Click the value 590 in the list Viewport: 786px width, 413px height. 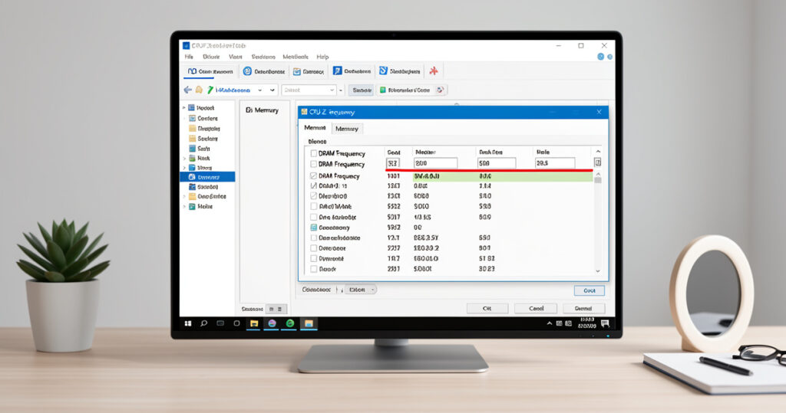click(484, 238)
